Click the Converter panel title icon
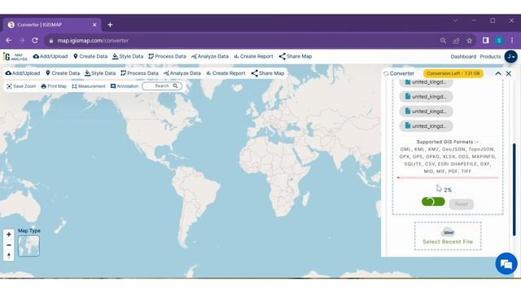 386,73
